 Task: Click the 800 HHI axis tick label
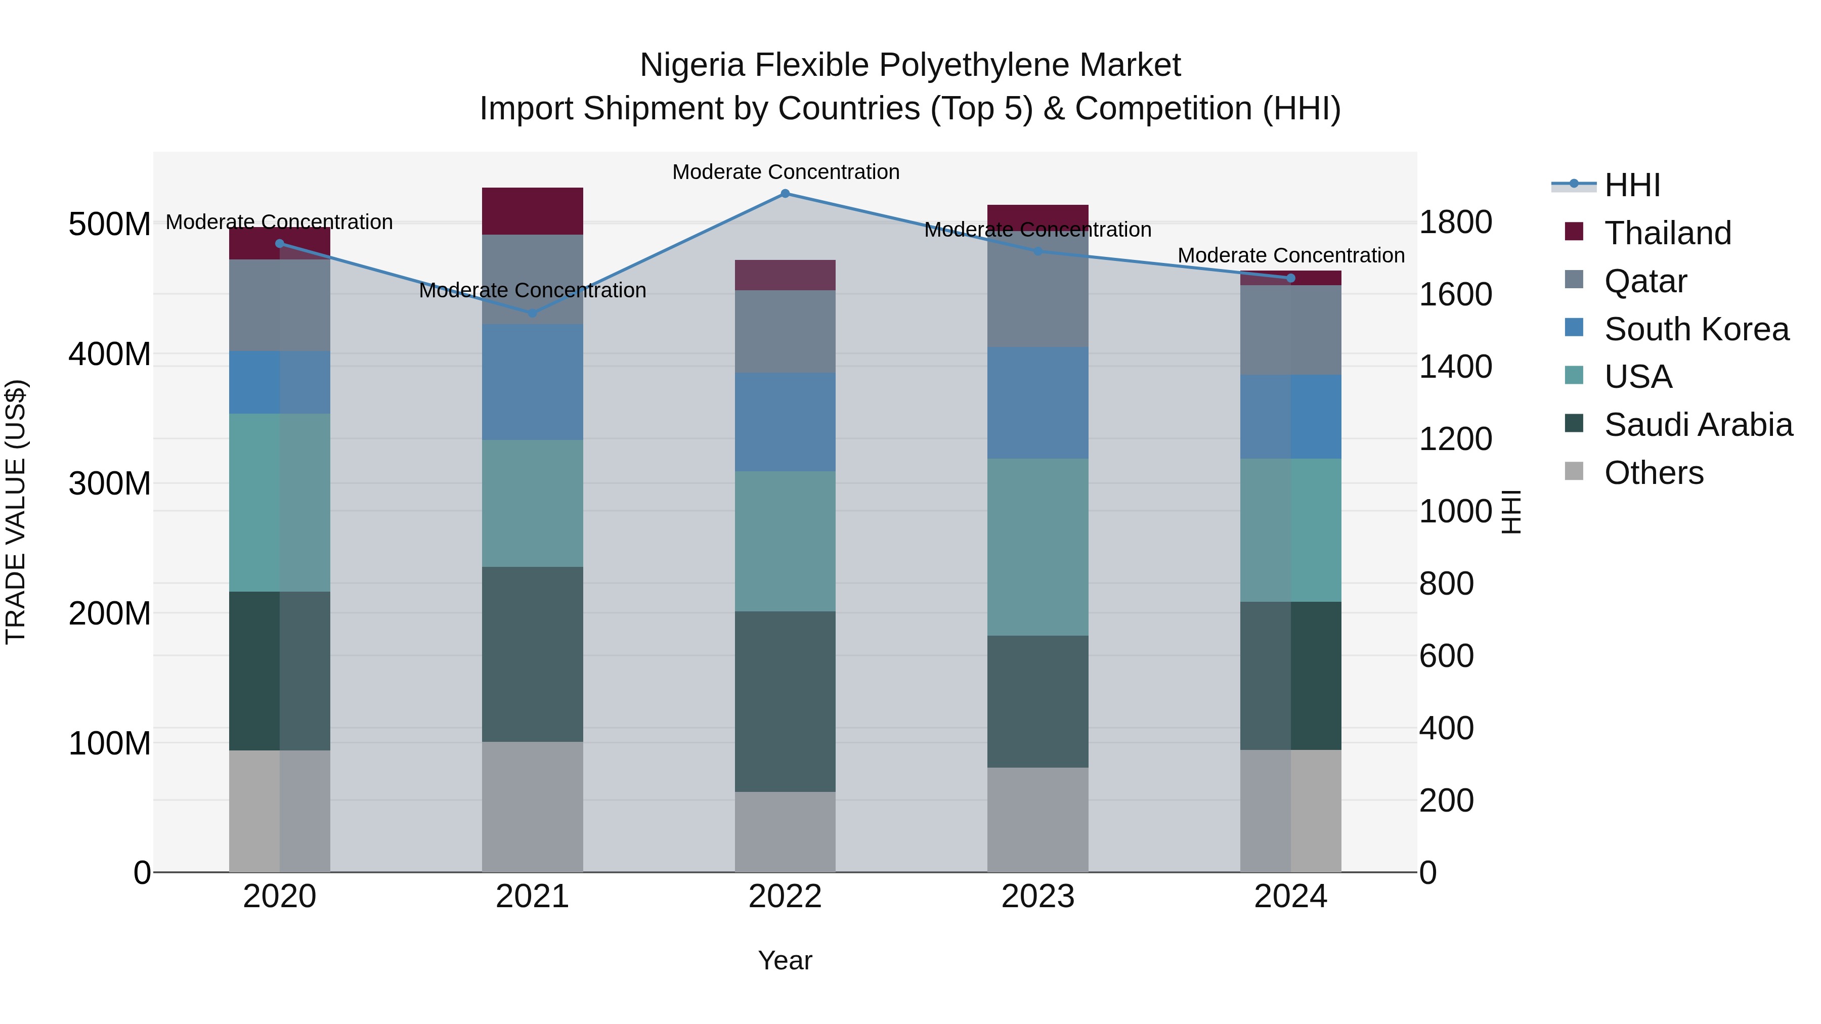1447,584
